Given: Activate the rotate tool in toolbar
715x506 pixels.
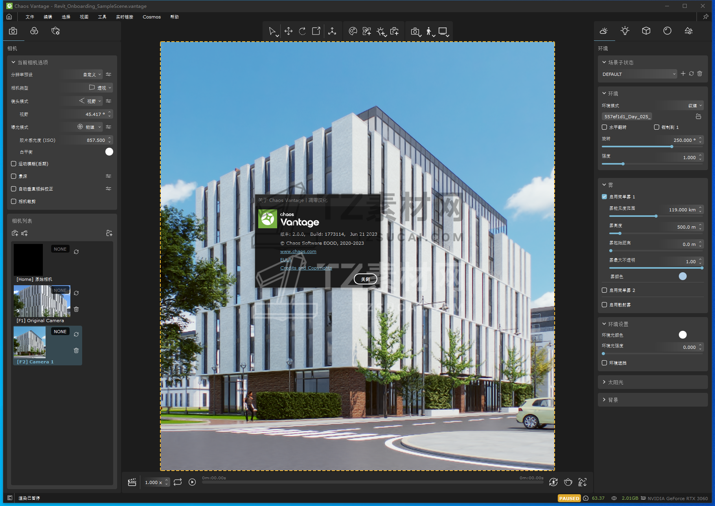Looking at the screenshot, I should pos(302,31).
